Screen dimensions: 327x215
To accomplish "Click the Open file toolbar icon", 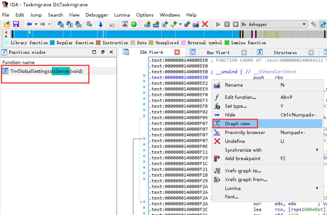I will [x=7, y=24].
